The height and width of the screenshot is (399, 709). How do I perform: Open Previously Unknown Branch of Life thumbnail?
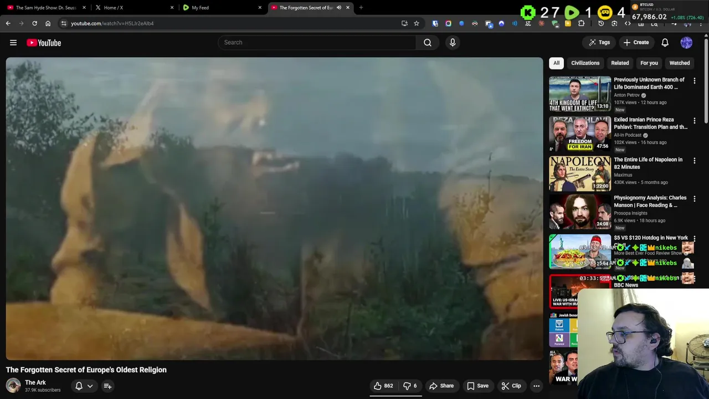[x=580, y=94]
